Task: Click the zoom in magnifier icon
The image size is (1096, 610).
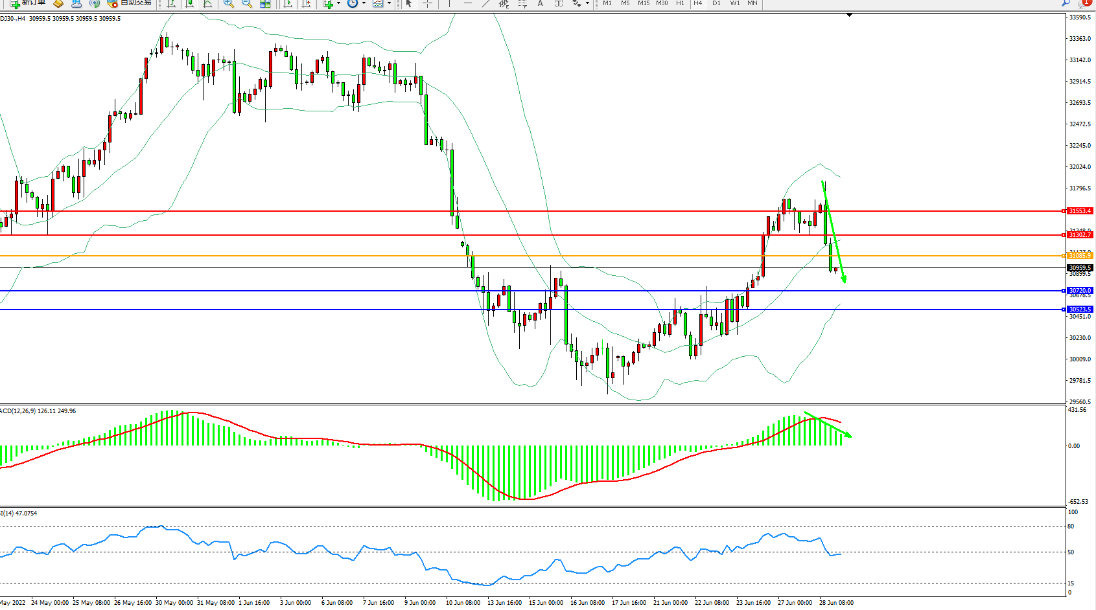Action: [229, 3]
